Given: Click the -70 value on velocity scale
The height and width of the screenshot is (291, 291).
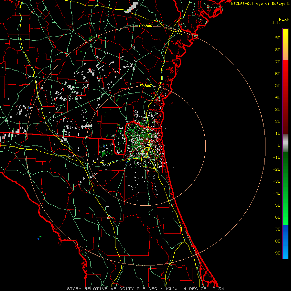Looking at the screenshot, I should pos(276,229).
